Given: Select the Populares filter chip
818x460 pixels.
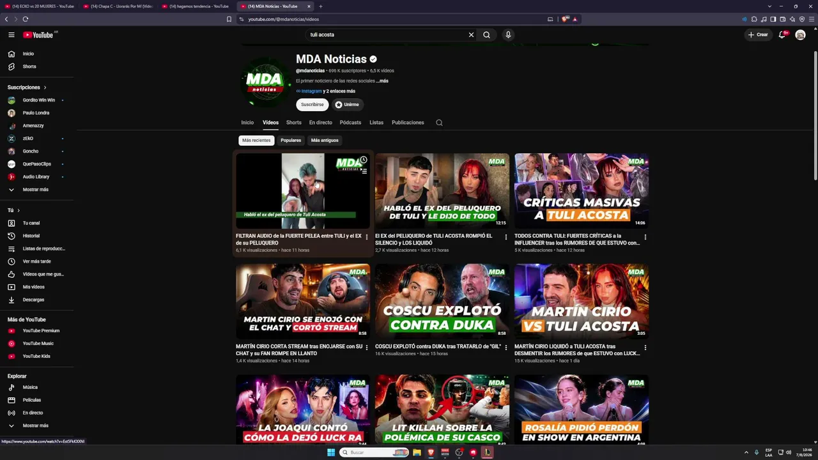Looking at the screenshot, I should pyautogui.click(x=291, y=141).
